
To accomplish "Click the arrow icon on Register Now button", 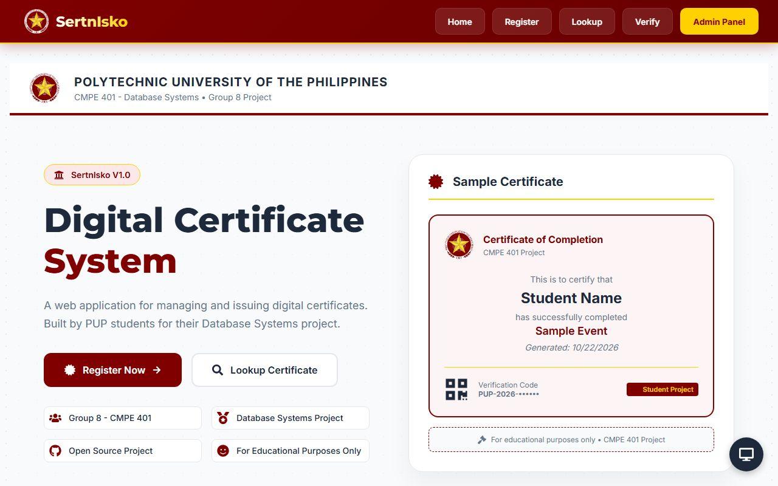I will (x=157, y=370).
